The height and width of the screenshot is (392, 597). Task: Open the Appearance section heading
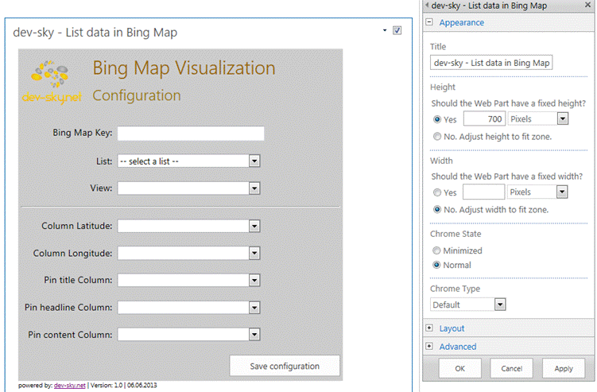tap(461, 22)
